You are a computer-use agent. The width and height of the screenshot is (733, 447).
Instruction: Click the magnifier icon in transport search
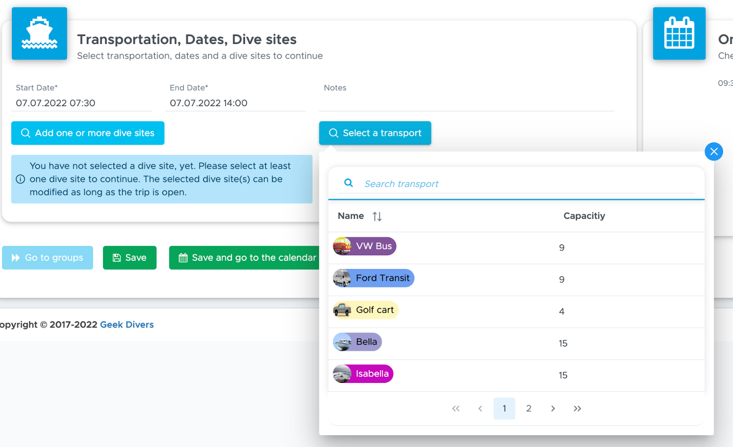click(x=349, y=183)
